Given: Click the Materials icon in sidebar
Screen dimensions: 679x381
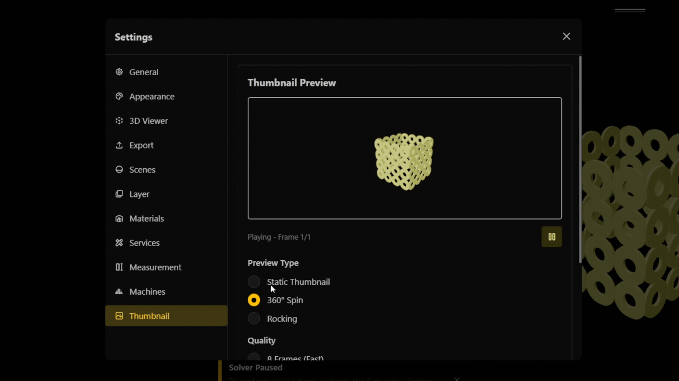Looking at the screenshot, I should (119, 218).
